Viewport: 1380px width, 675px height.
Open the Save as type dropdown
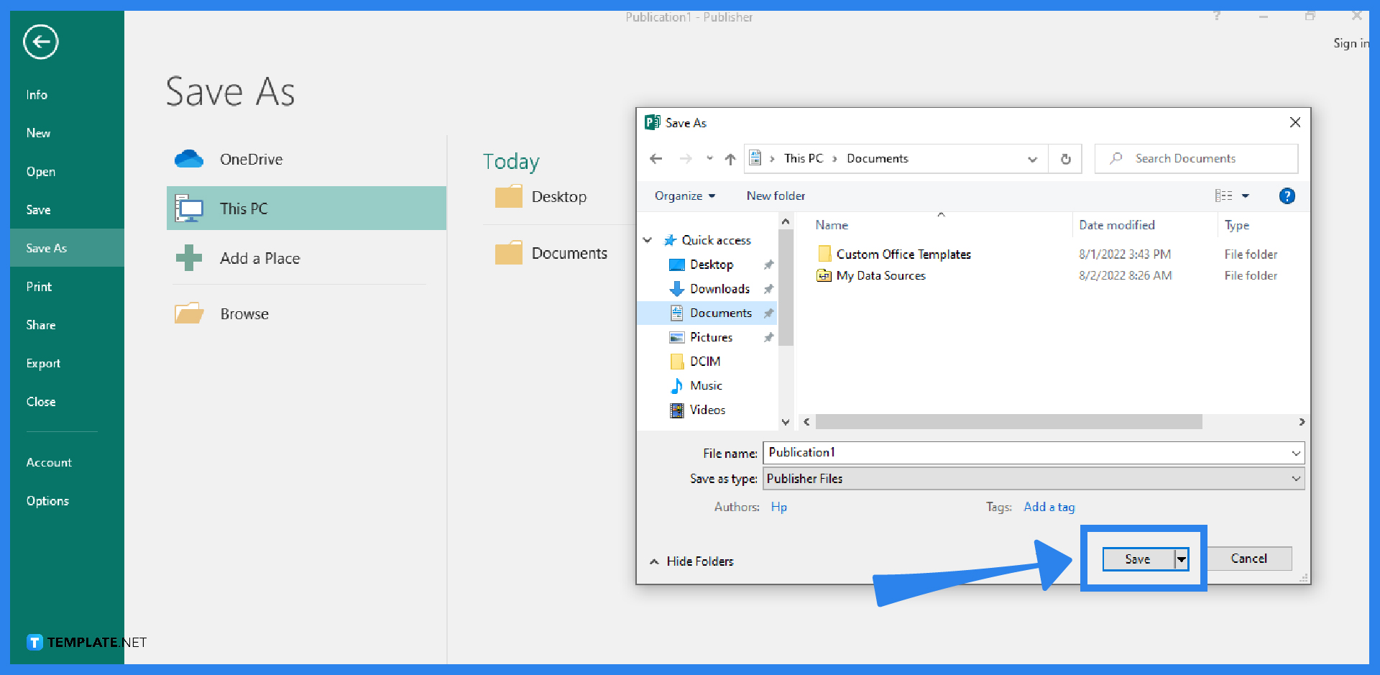[x=1295, y=478]
